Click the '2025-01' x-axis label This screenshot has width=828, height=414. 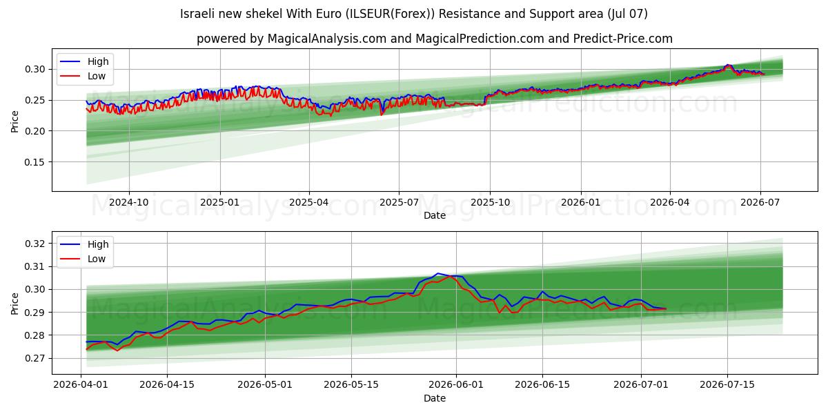(x=220, y=202)
